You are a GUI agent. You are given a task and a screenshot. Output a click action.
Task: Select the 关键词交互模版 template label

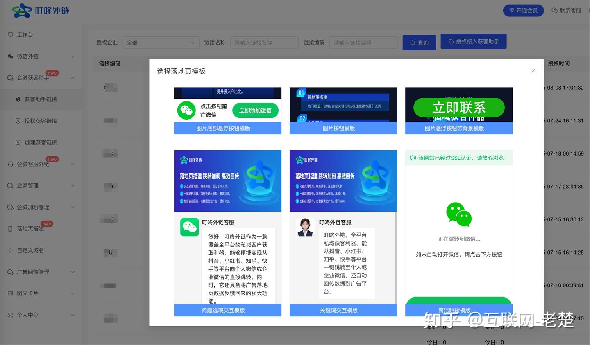(343, 310)
